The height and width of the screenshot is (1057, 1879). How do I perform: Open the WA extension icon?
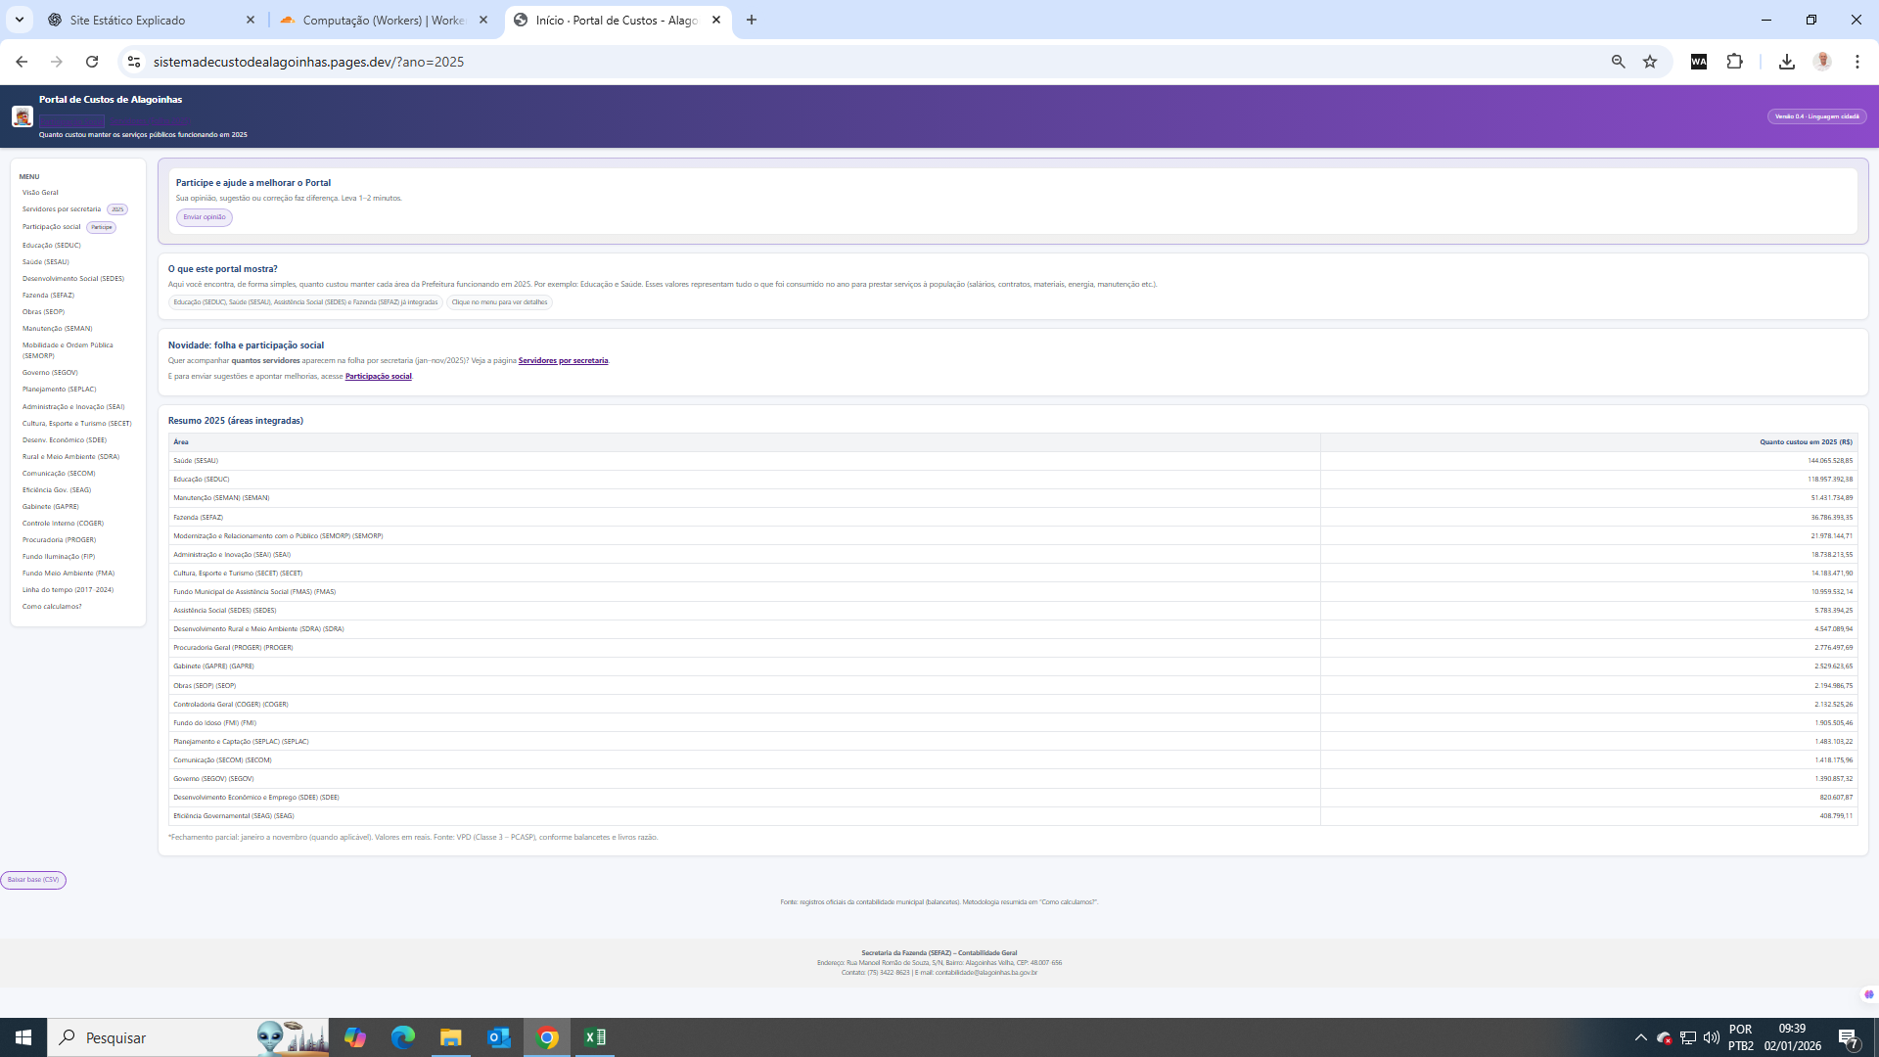tap(1699, 62)
